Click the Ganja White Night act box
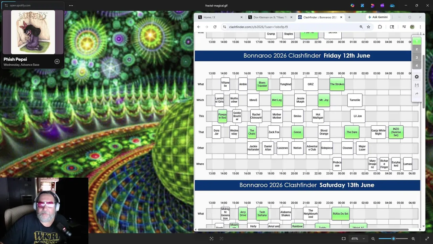 378,132
